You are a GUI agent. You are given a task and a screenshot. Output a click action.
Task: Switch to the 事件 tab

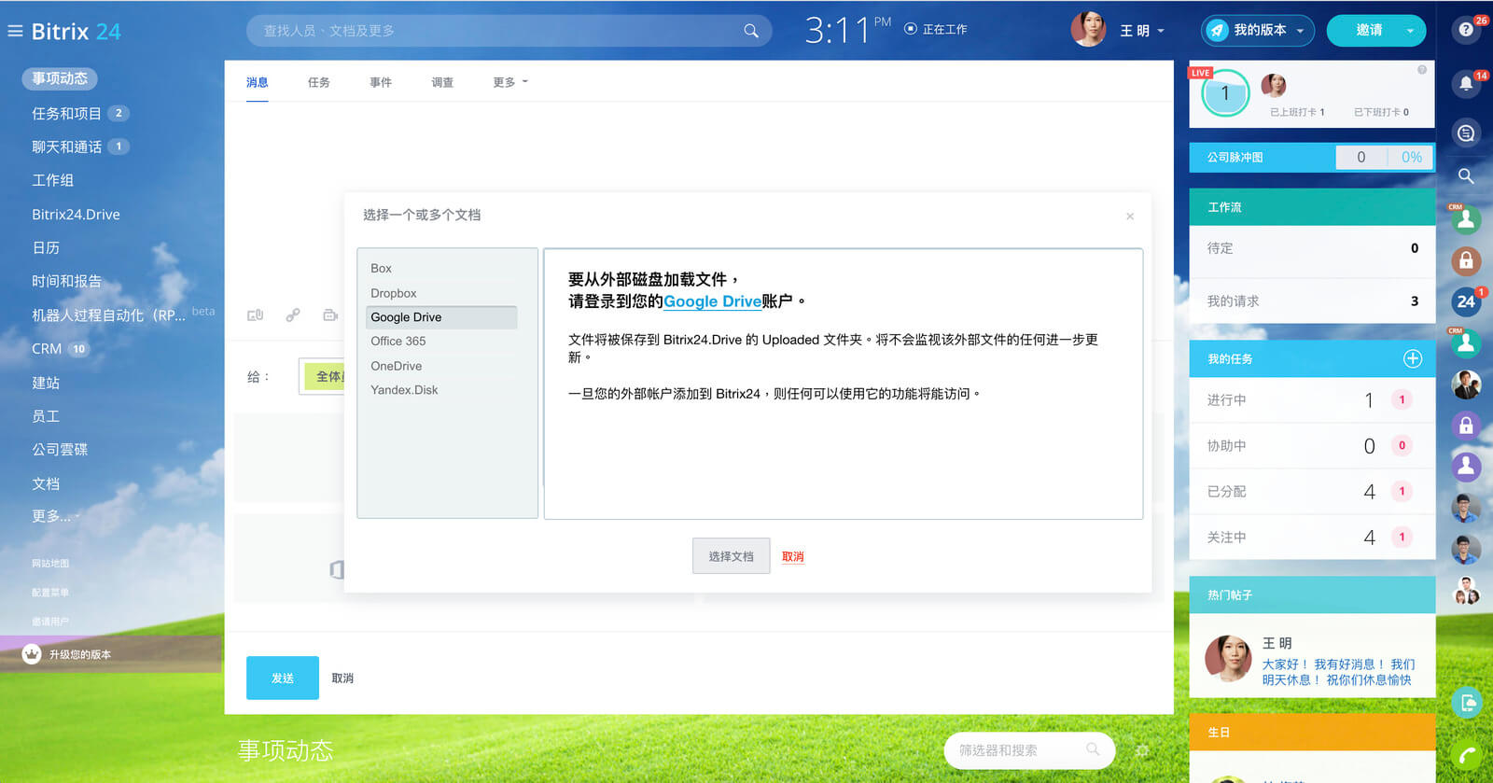coord(381,82)
